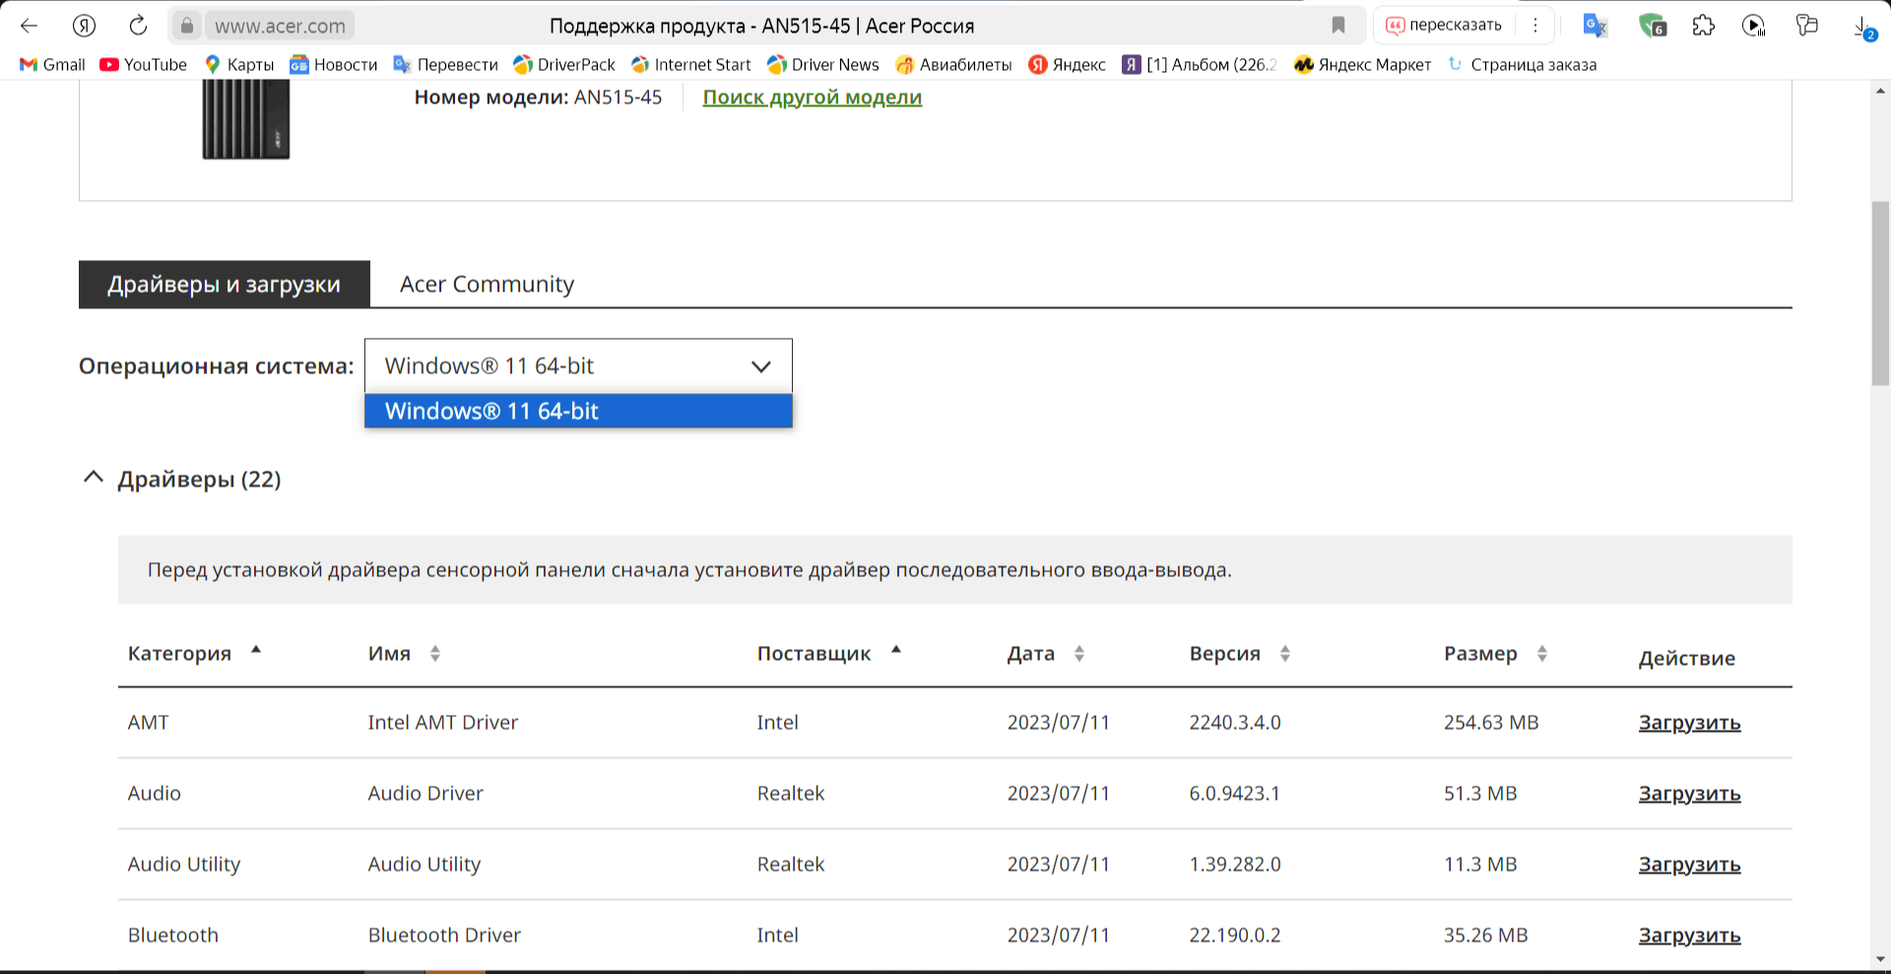Click the product image thumbnail
This screenshot has height=974, width=1891.
pos(246,120)
